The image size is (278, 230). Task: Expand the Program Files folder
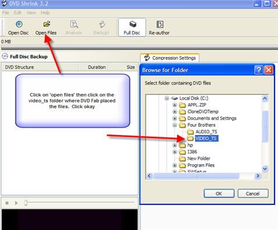pyautogui.click(x=175, y=165)
